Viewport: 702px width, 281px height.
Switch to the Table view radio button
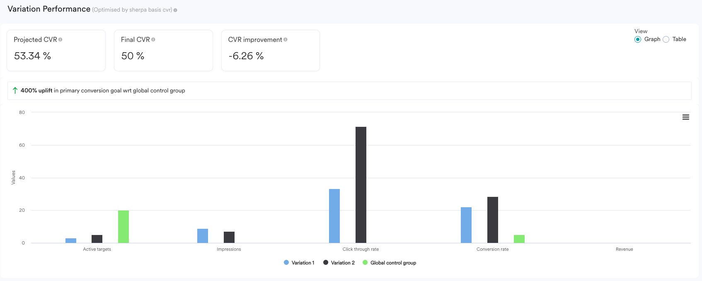tap(666, 39)
